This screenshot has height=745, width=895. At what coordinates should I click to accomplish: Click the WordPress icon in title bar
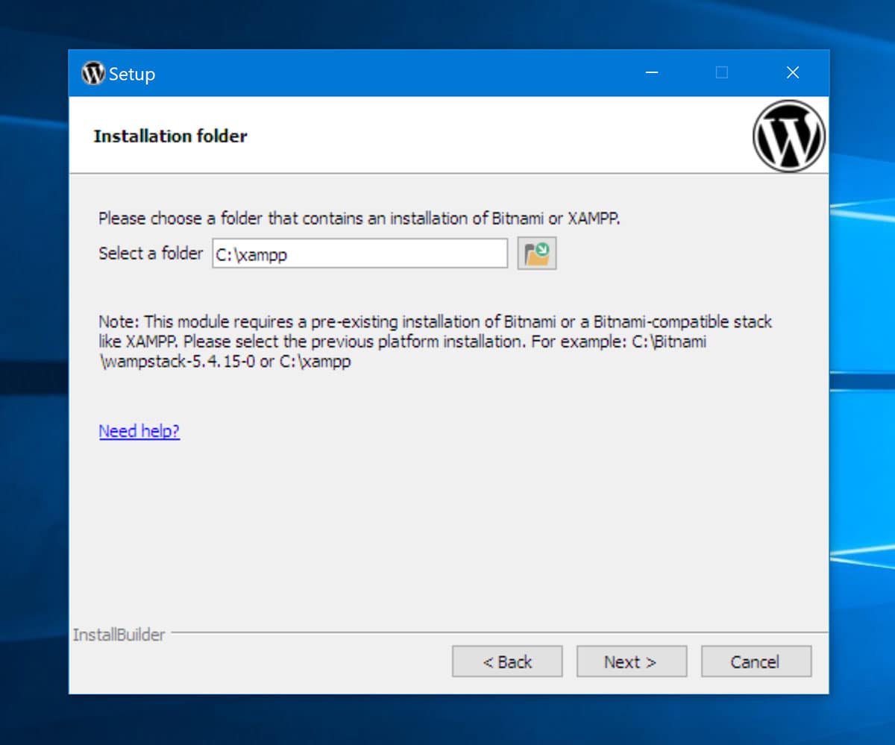coord(93,73)
